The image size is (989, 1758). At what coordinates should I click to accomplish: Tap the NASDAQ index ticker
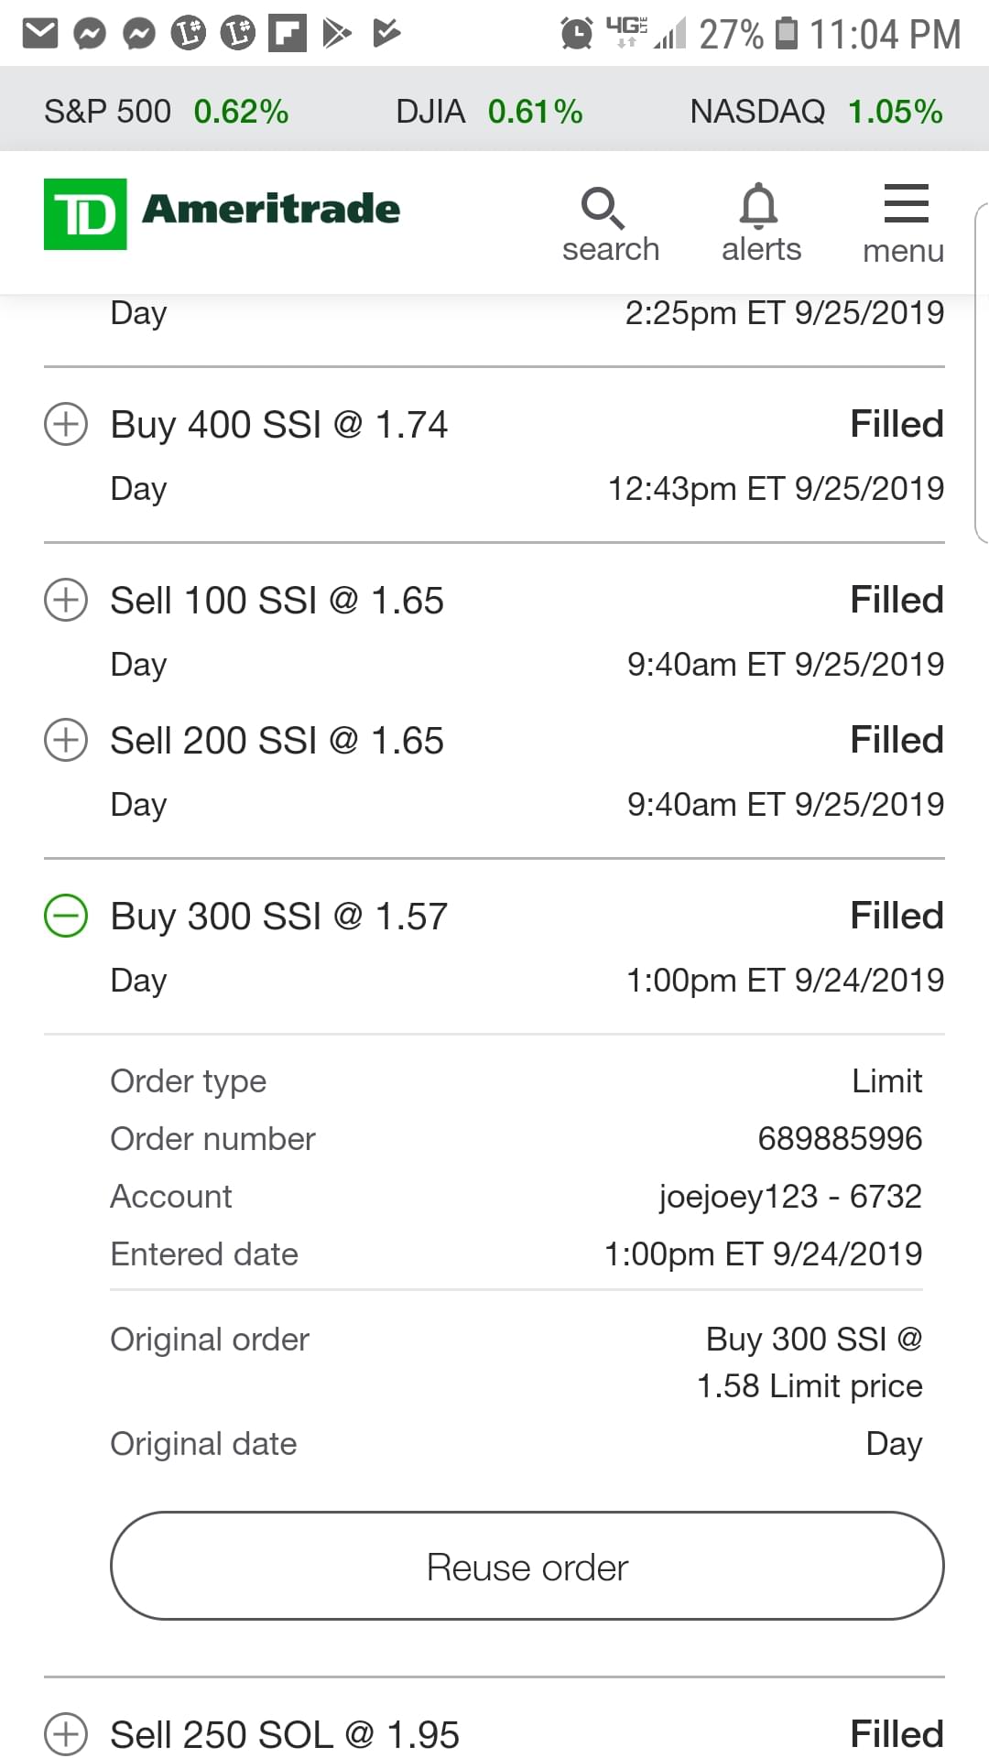[x=816, y=112]
